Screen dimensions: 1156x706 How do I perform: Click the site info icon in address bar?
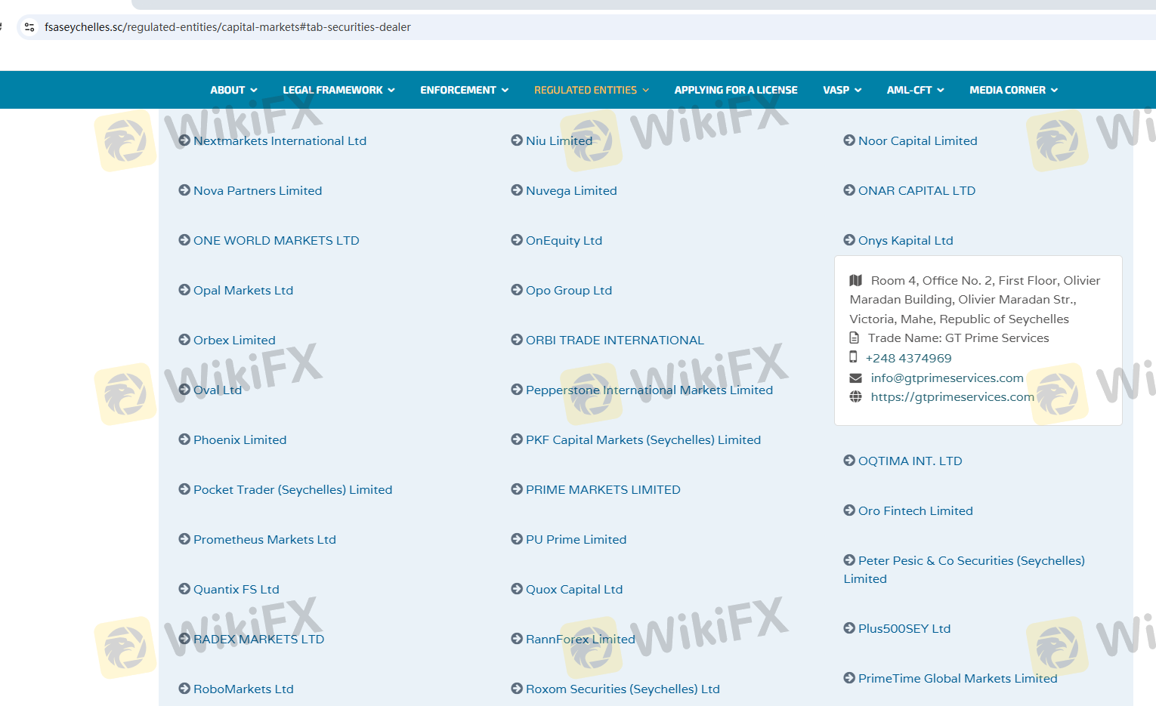(29, 27)
